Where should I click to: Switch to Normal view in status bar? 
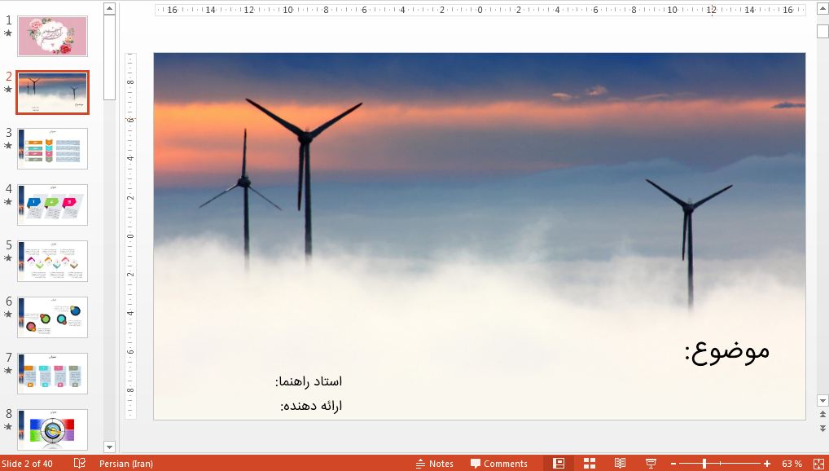pos(559,463)
